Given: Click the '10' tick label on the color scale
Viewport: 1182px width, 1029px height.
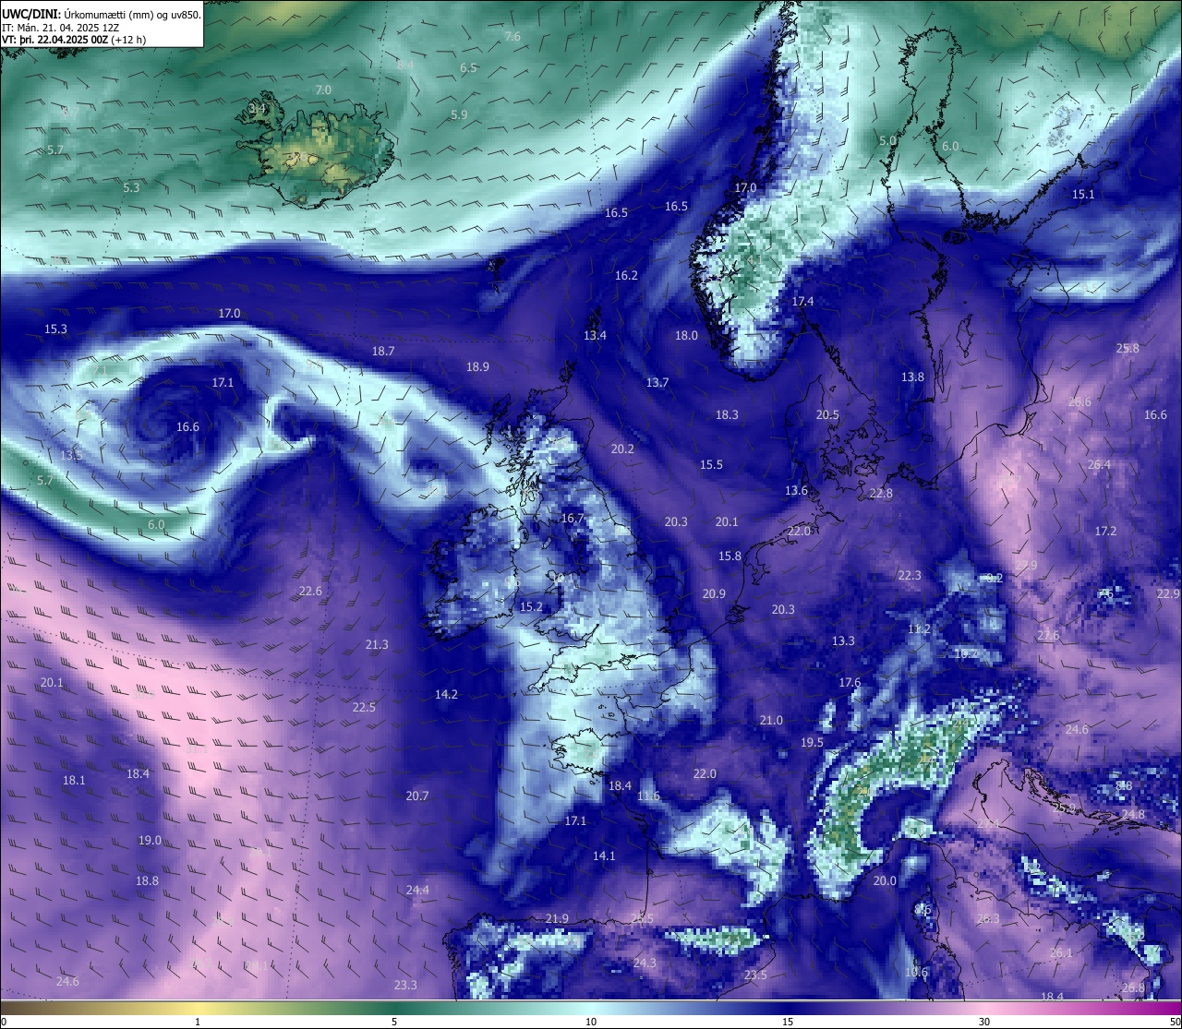Looking at the screenshot, I should click(x=590, y=1022).
